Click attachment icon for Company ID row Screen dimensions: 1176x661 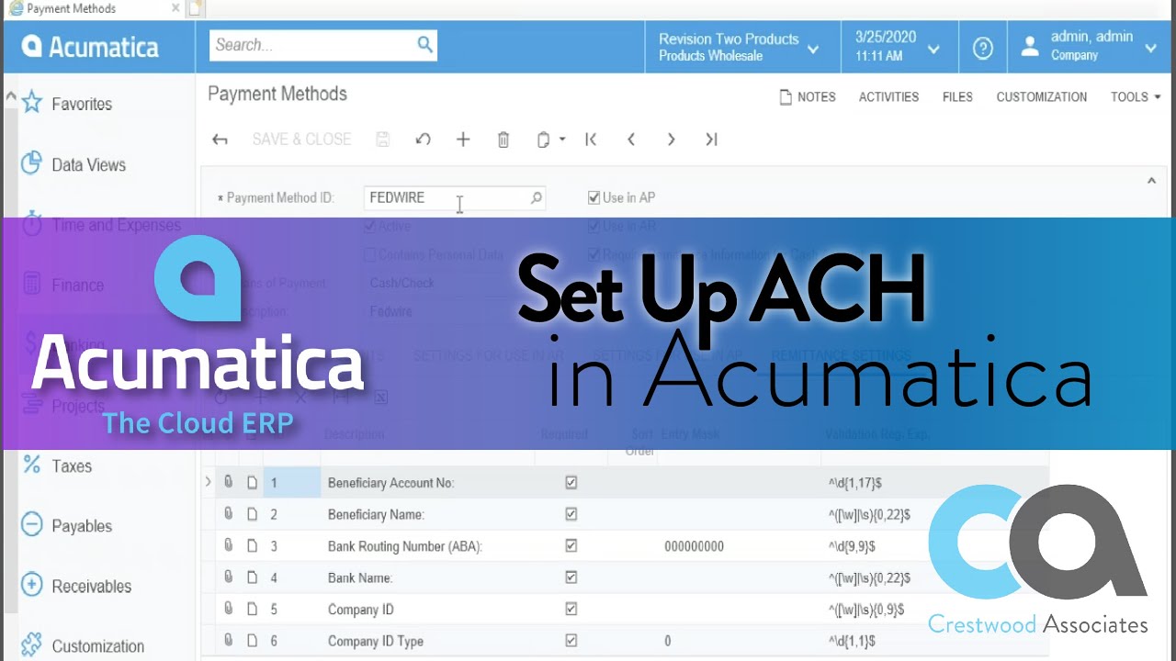(229, 609)
